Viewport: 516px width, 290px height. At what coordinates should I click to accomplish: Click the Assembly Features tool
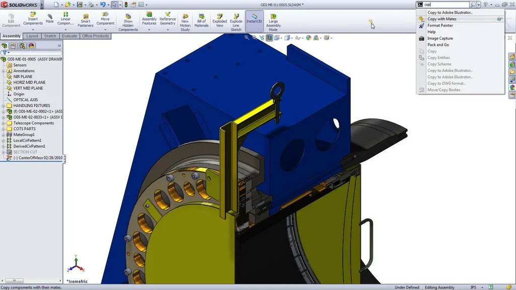tap(149, 19)
